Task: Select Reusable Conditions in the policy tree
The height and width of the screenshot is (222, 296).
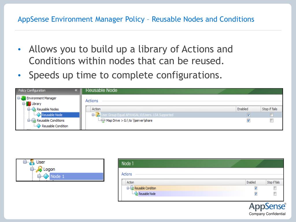Action: tap(50, 121)
